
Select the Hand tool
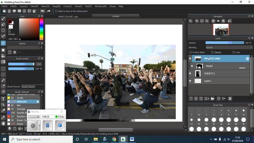[x=3, y=124]
